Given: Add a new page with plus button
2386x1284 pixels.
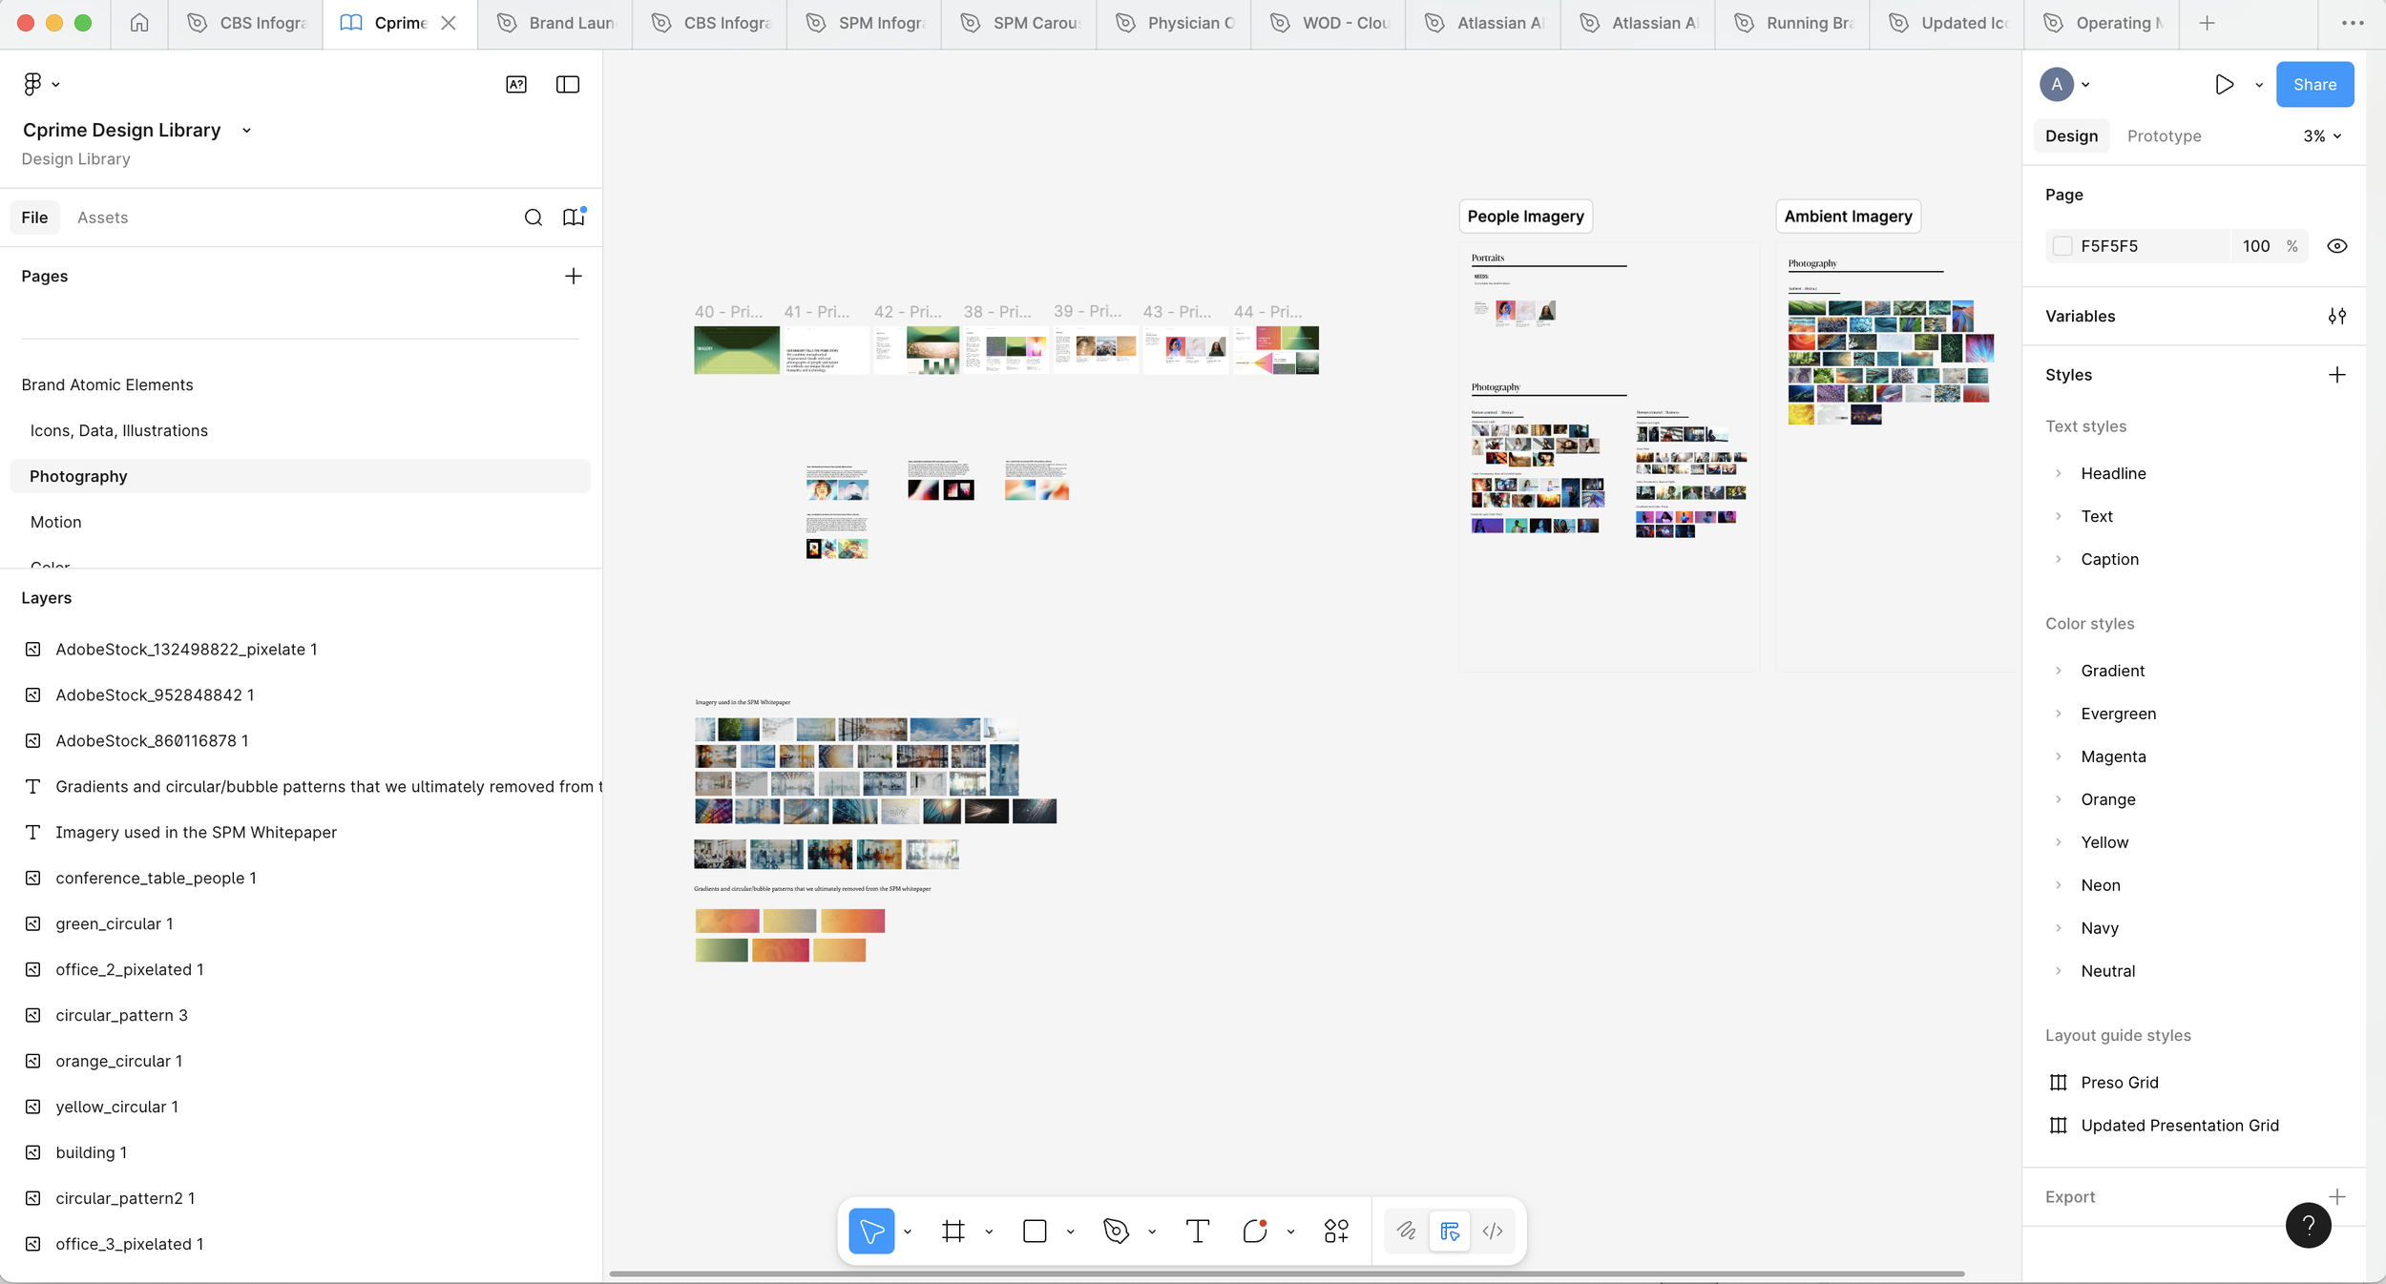Looking at the screenshot, I should [573, 277].
